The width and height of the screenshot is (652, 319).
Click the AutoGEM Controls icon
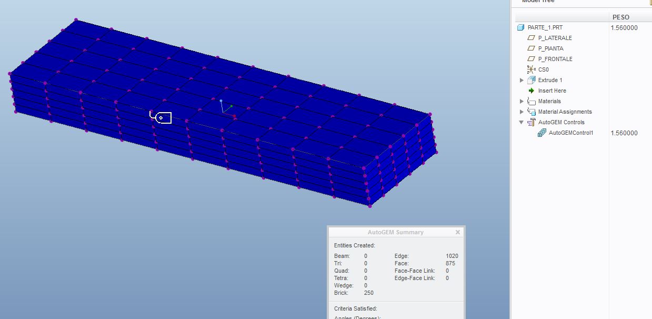[531, 122]
